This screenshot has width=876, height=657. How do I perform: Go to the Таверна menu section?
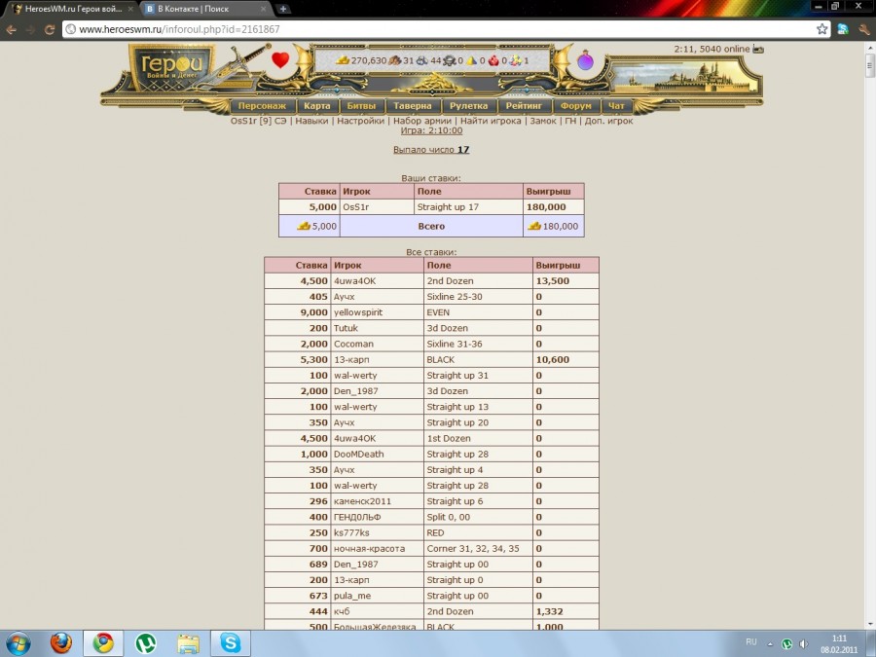click(x=413, y=106)
